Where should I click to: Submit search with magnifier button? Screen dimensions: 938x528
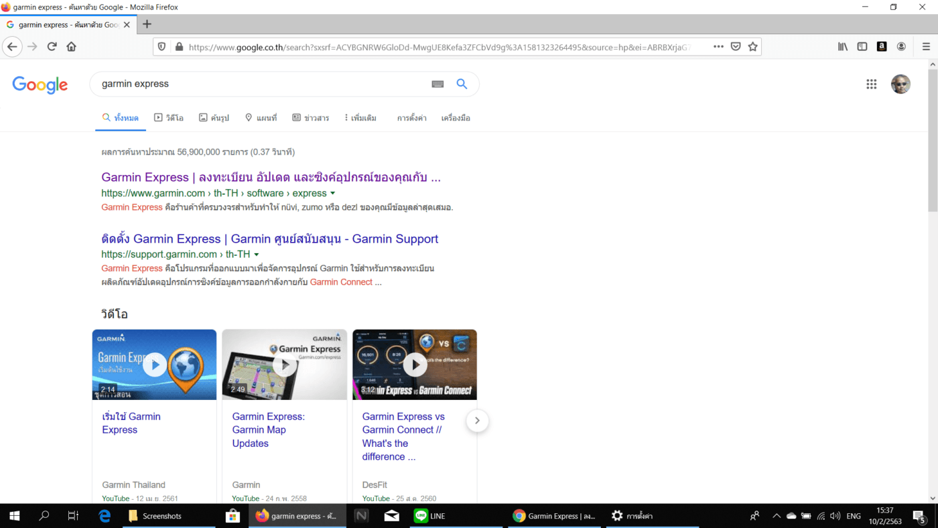point(462,84)
